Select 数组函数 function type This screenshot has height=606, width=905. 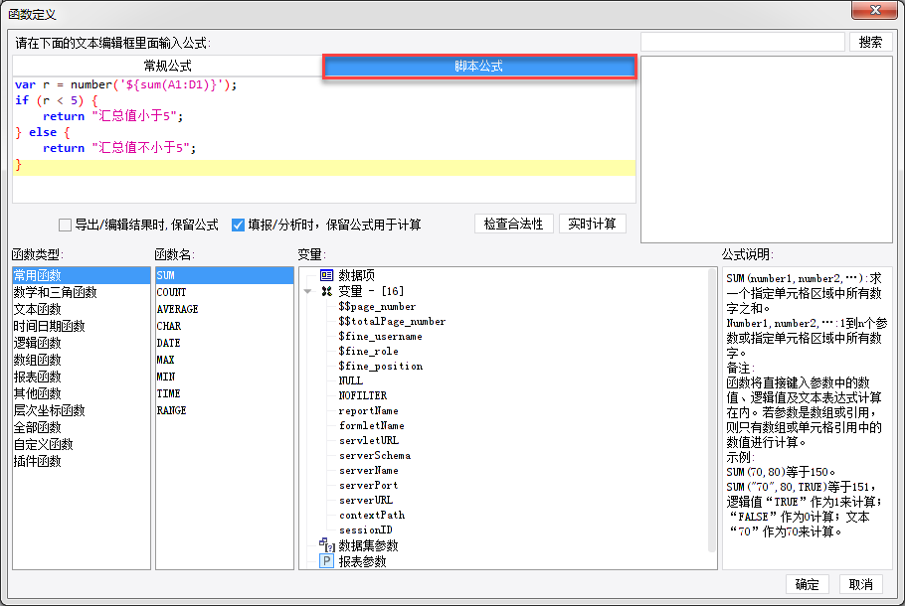(x=81, y=360)
